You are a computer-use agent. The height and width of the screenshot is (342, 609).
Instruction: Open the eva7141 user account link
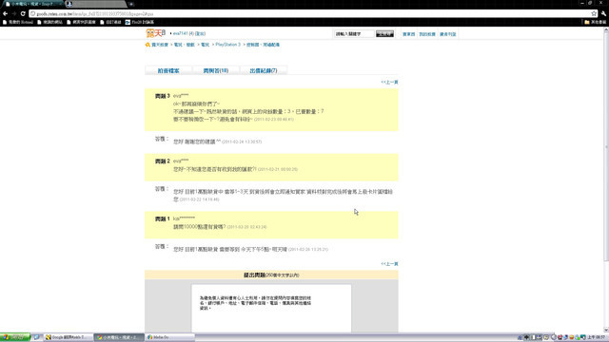(181, 34)
